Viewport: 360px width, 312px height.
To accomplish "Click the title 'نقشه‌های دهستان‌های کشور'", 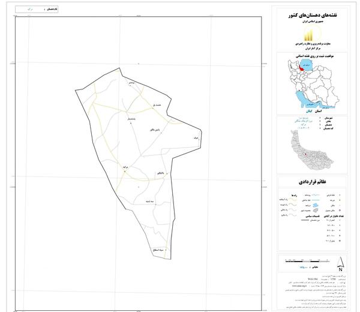I will click(x=313, y=15).
